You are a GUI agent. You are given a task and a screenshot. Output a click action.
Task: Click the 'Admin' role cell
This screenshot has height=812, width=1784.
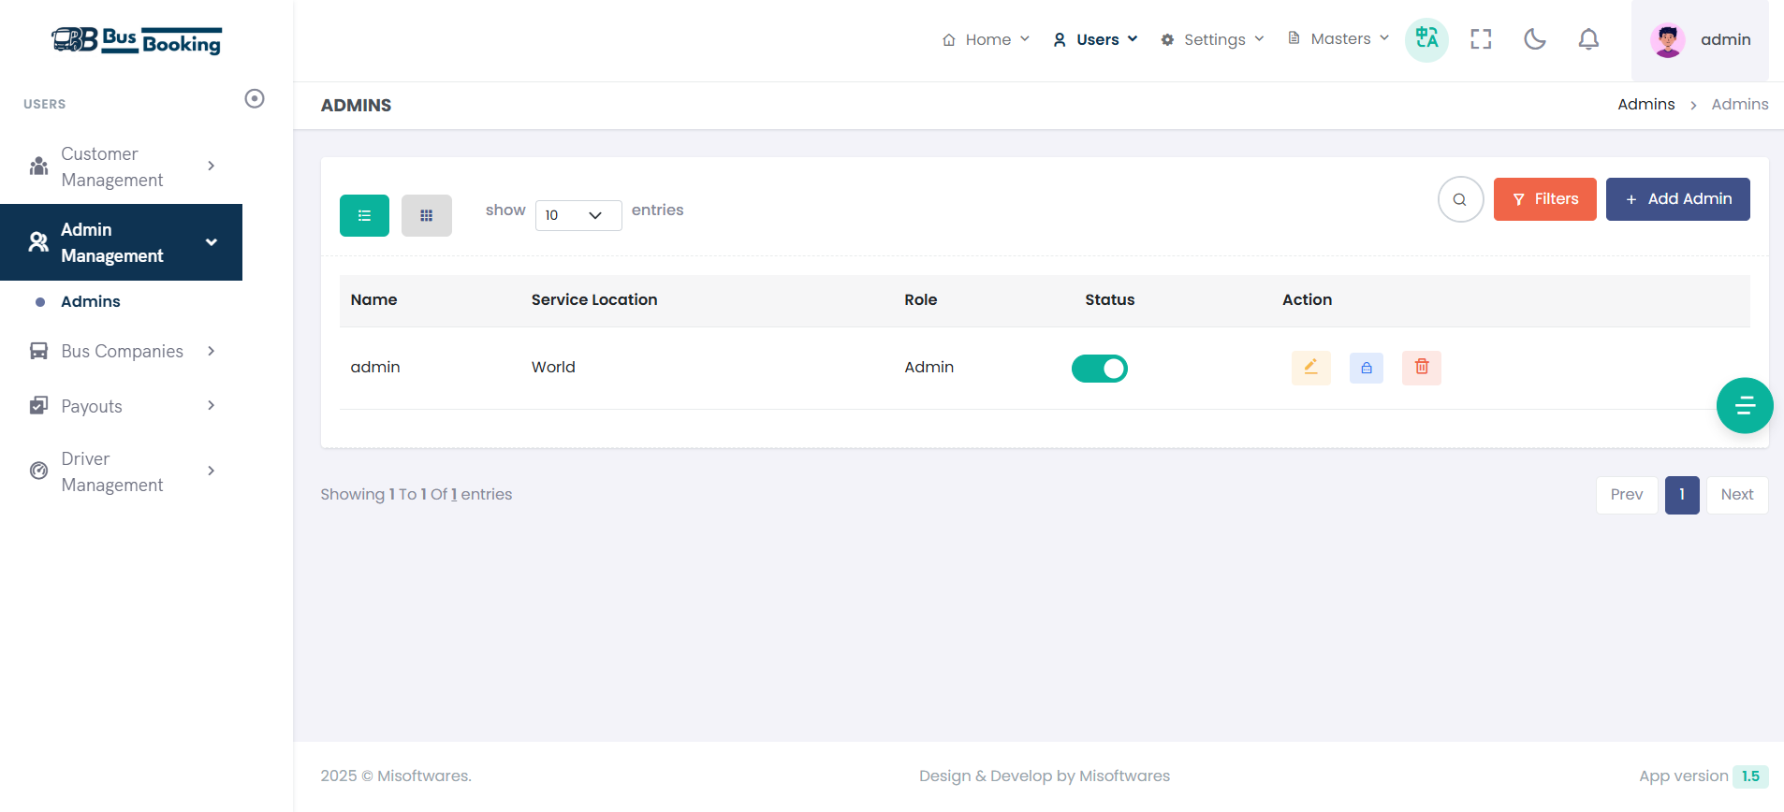click(929, 367)
